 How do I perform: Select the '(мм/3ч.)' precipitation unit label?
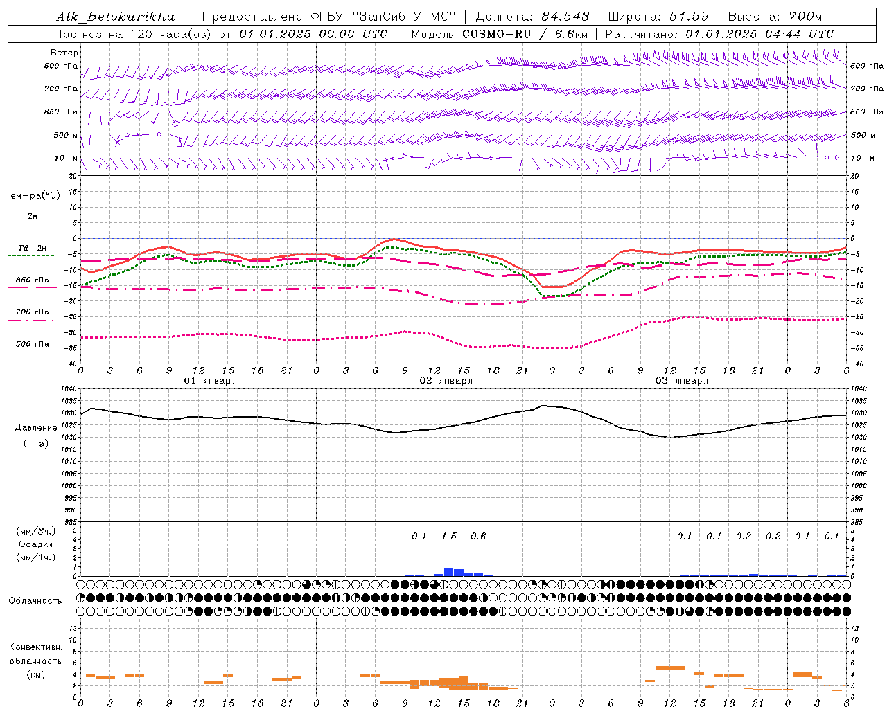click(x=36, y=532)
